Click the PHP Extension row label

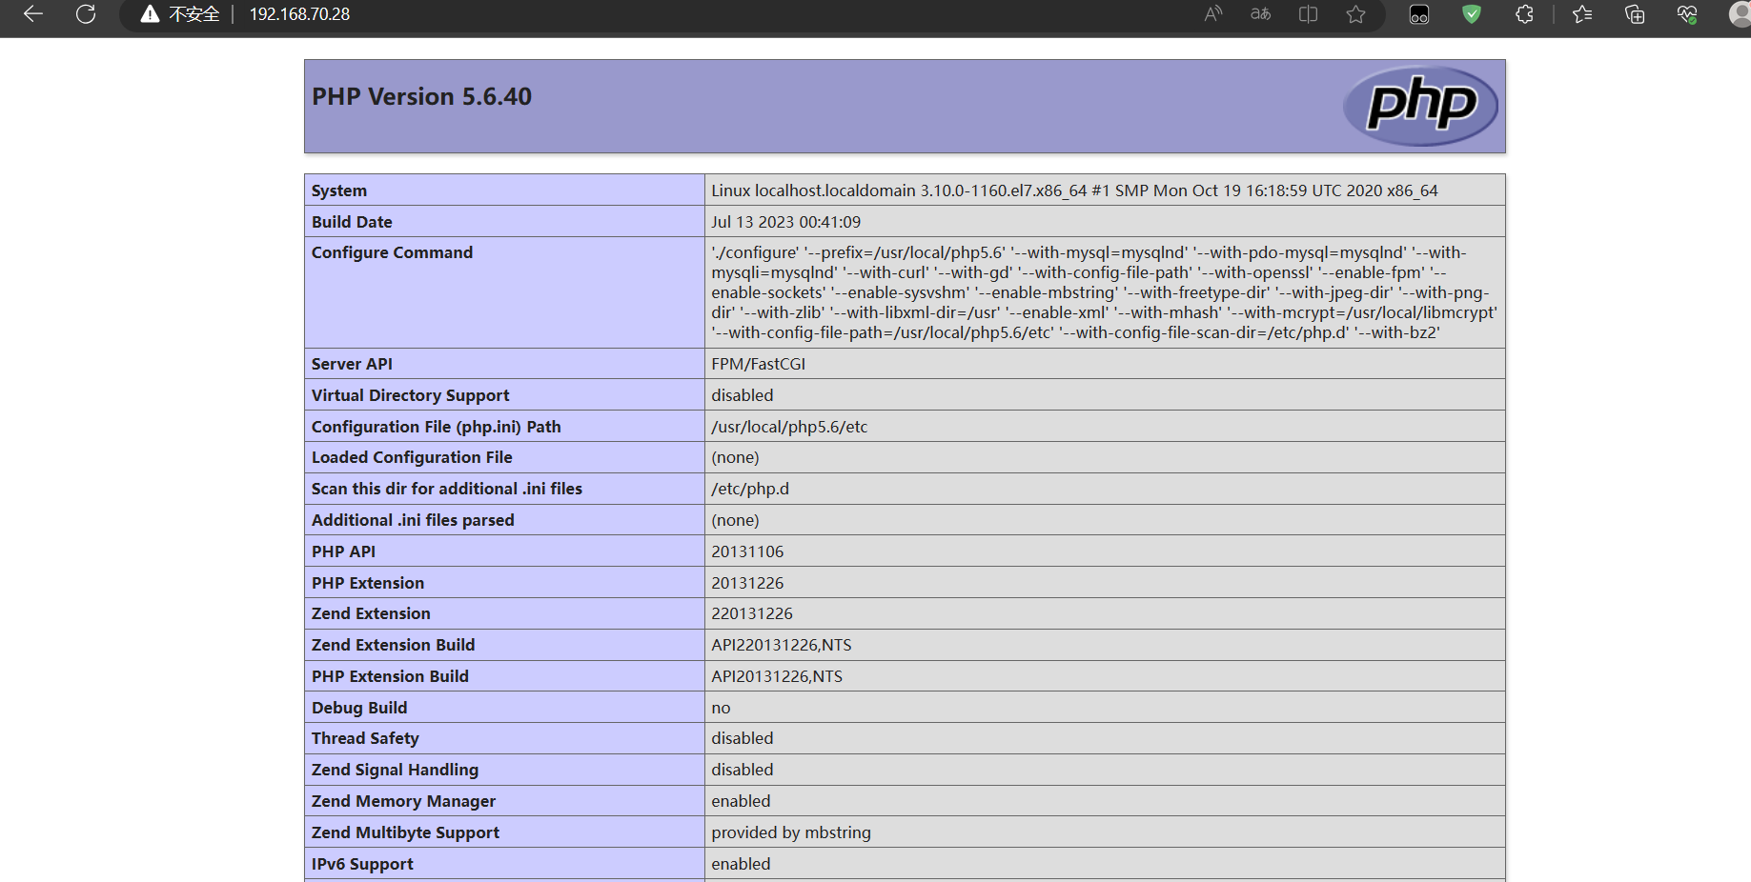point(368,583)
